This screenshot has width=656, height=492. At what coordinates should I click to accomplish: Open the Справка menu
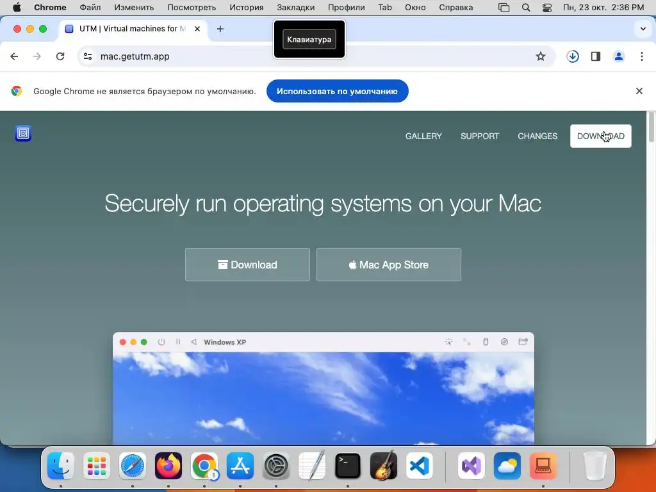[x=456, y=8]
